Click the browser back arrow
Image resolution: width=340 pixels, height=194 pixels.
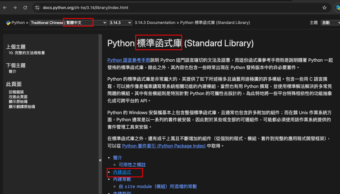tap(5, 8)
